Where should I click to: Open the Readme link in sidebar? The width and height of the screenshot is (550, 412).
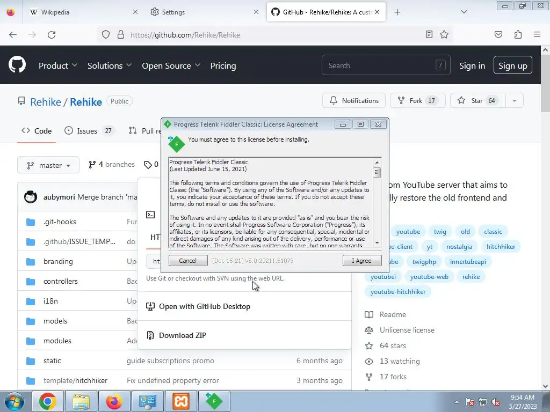click(x=386, y=314)
